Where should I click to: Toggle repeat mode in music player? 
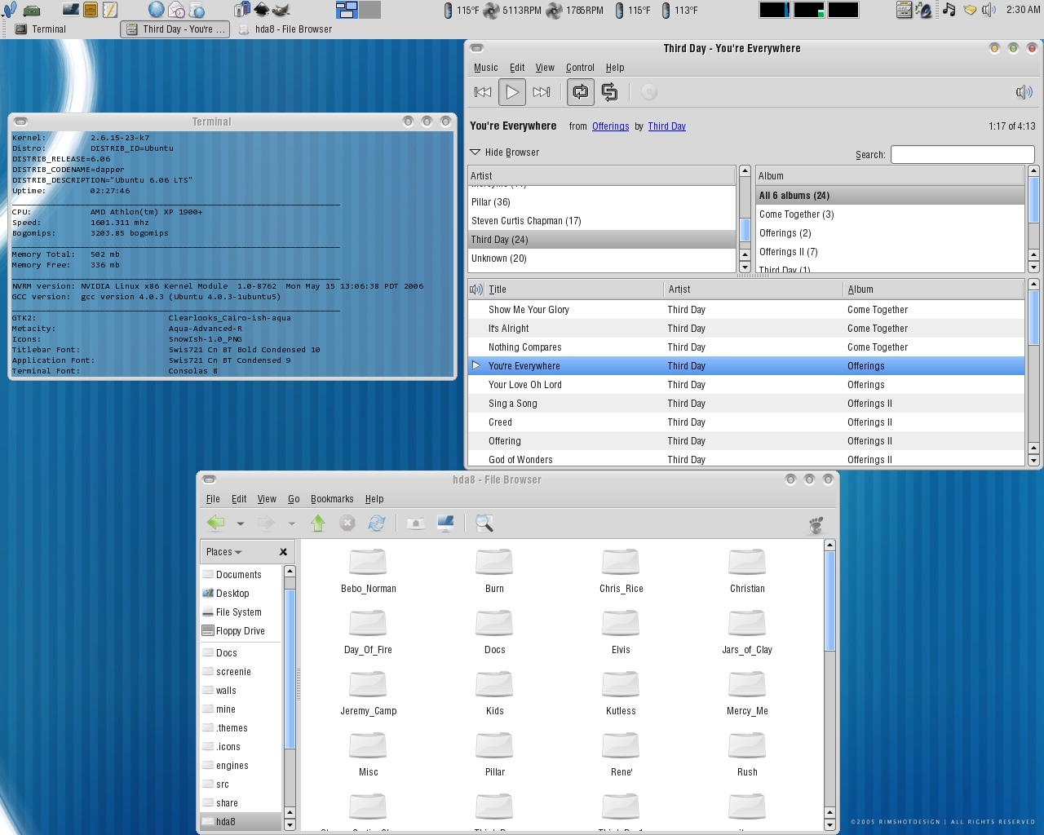581,92
